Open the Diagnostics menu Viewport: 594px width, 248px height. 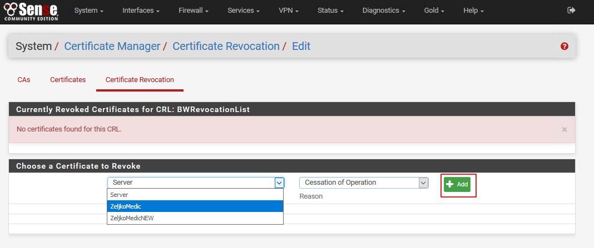tap(384, 11)
